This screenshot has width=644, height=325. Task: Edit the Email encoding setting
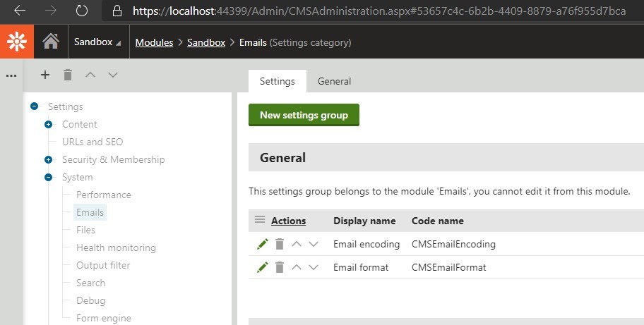click(263, 244)
